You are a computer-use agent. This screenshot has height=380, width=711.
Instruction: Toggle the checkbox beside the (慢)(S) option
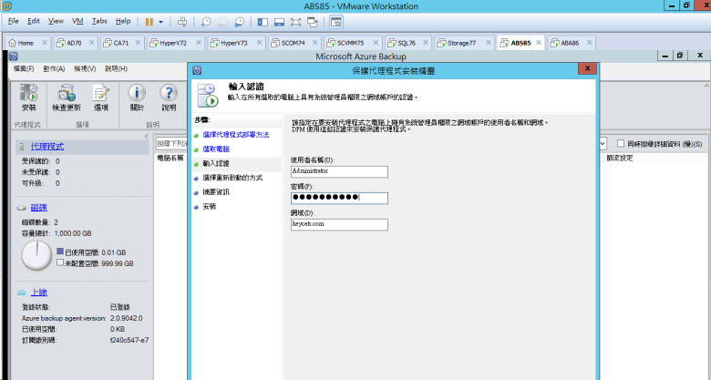pos(621,144)
